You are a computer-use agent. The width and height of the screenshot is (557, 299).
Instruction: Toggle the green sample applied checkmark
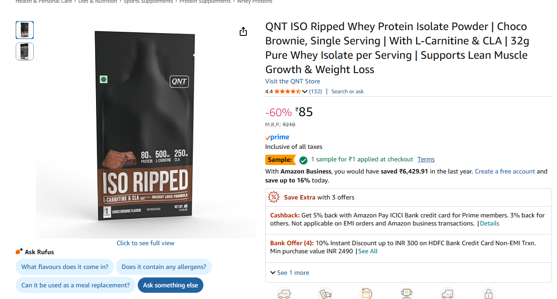tap(303, 160)
